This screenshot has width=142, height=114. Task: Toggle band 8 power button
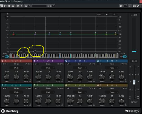(x=98, y=85)
